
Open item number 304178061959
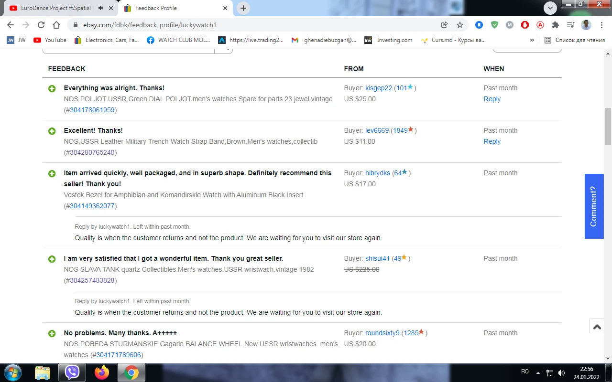pyautogui.click(x=92, y=110)
